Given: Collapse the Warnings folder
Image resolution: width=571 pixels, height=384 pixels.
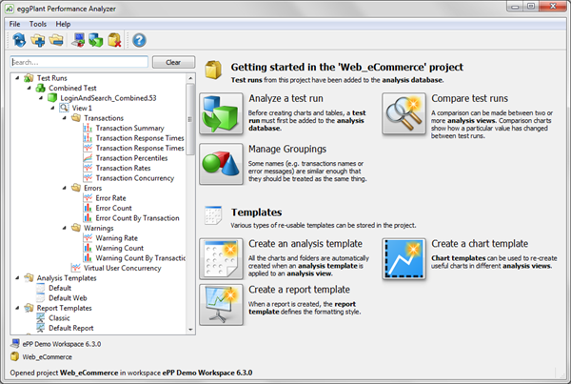Looking at the screenshot, I should pos(65,228).
